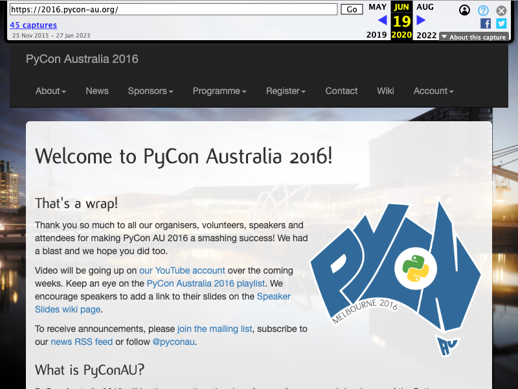Select the 2019 capture year
Screen dimensions: 518x389
click(376, 35)
